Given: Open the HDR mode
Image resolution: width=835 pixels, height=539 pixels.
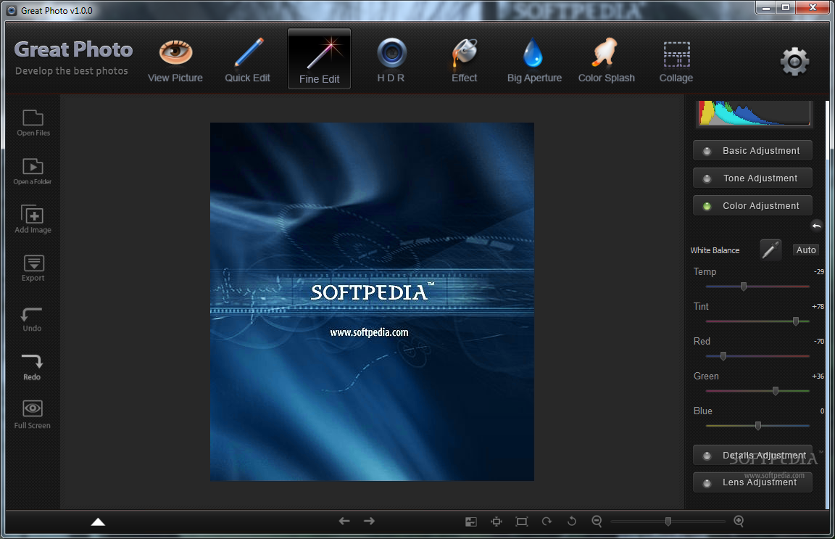Looking at the screenshot, I should point(391,61).
